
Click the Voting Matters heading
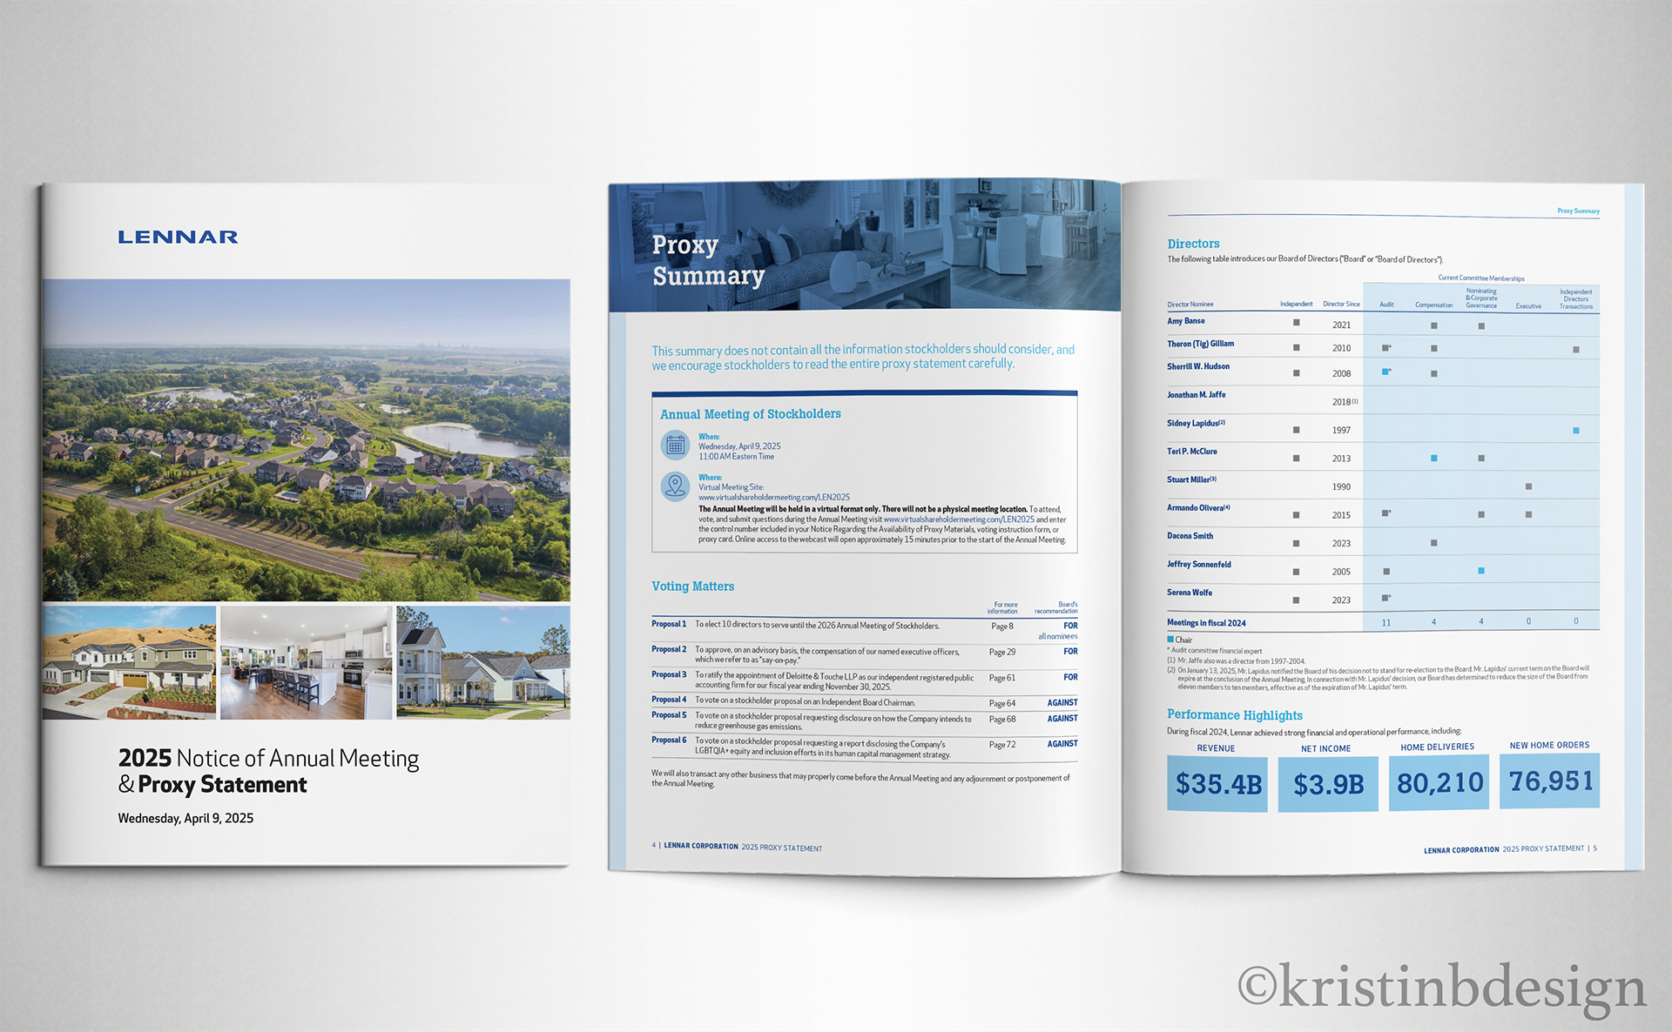tap(693, 586)
